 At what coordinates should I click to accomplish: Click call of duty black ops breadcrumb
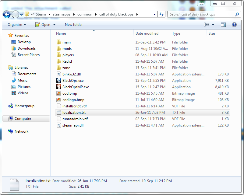116,14
